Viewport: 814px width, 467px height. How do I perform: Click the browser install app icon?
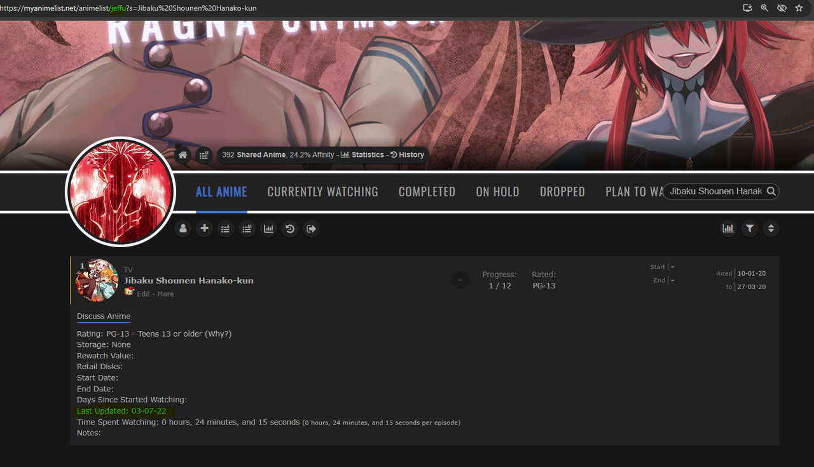pyautogui.click(x=748, y=8)
